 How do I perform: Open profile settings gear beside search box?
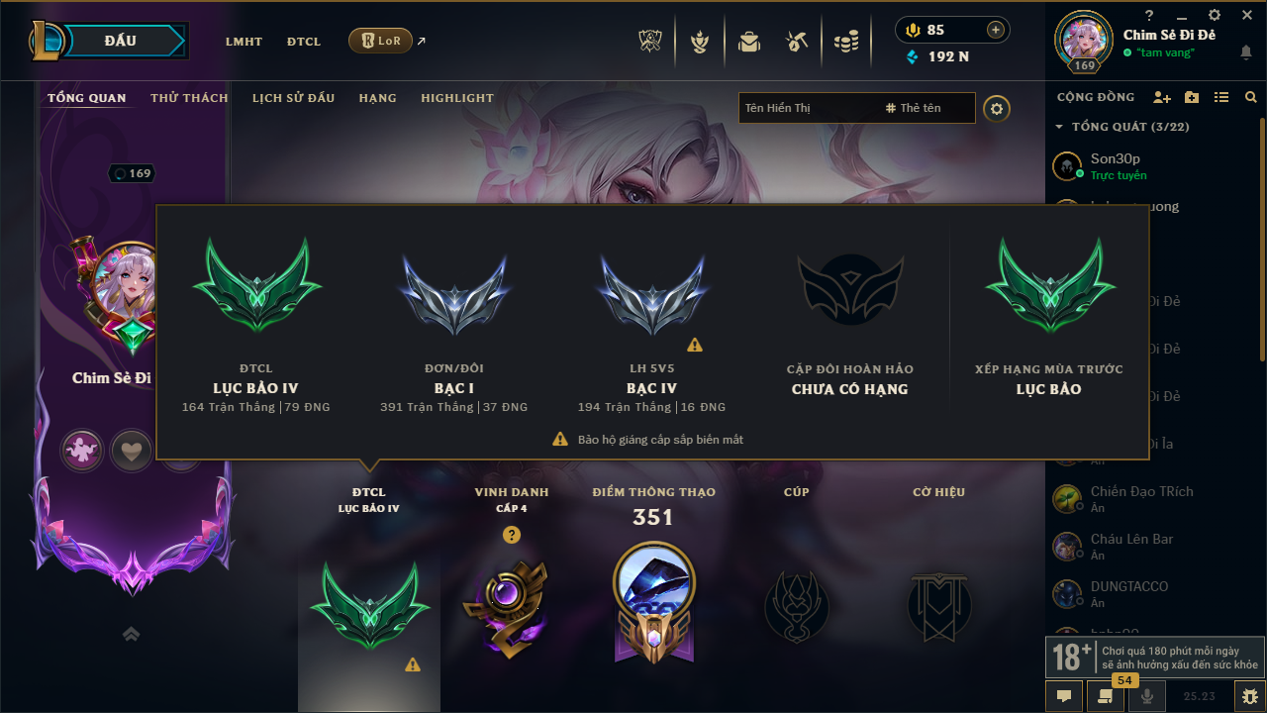click(x=997, y=108)
